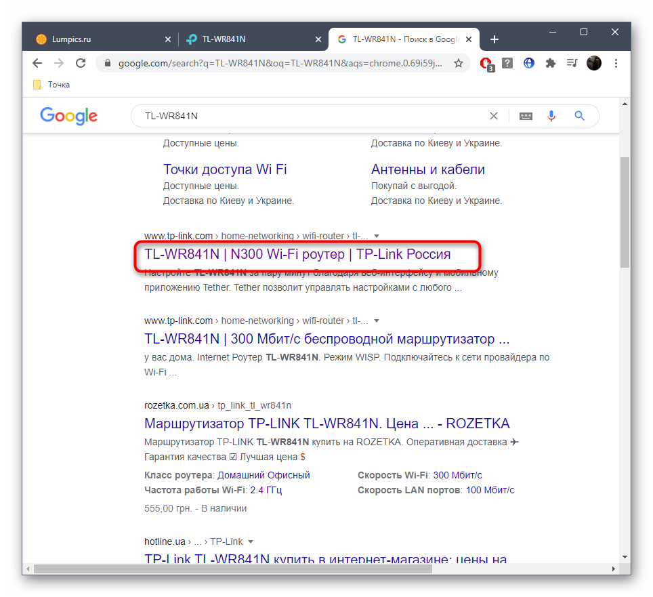
Task: Switch to the Lumpics.ru tab
Action: (102, 39)
